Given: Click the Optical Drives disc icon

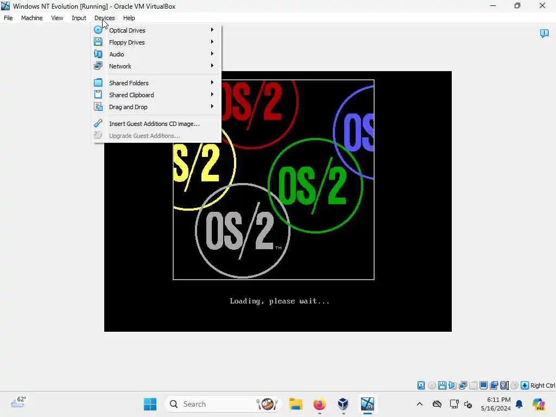Looking at the screenshot, I should click(x=98, y=30).
